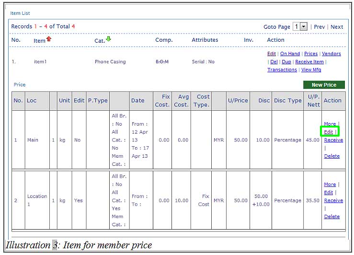
Task: Click Receive in Location 1 price row
Action: coord(333,200)
